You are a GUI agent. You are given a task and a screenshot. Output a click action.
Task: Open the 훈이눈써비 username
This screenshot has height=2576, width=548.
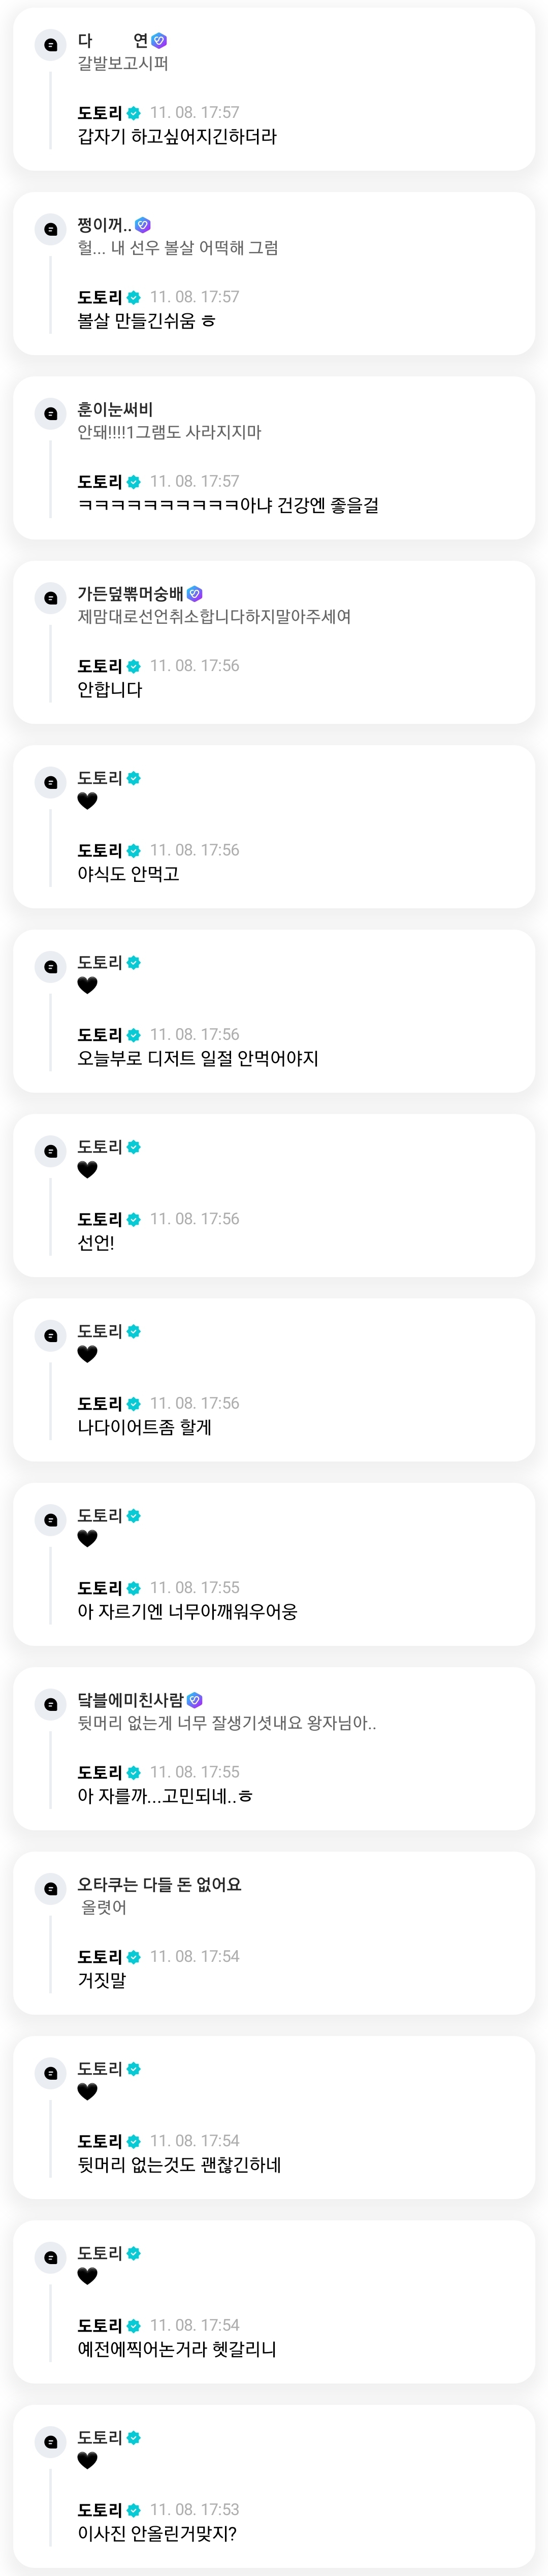(x=115, y=409)
